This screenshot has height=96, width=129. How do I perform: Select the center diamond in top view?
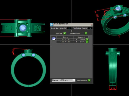coord(23,28)
